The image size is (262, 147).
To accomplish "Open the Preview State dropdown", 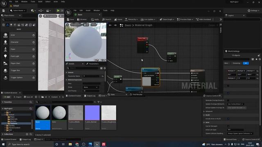I will (185, 20).
